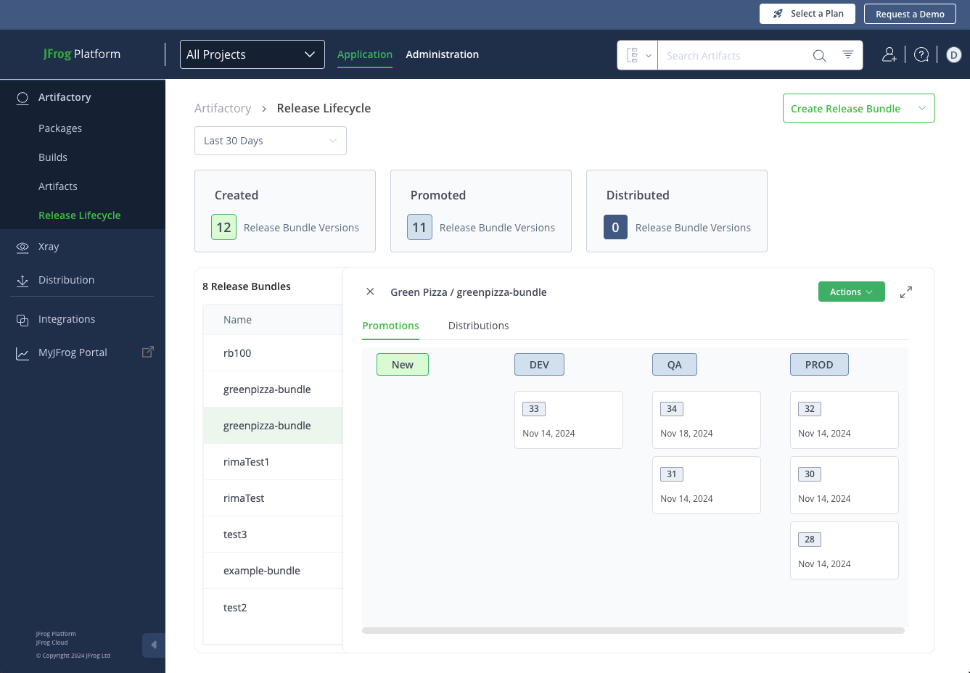Select the Integrations sidebar icon

21,319
